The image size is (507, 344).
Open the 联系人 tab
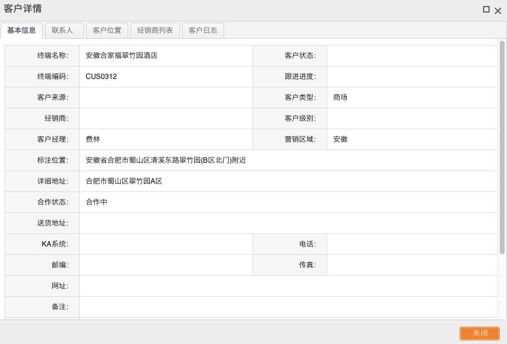pyautogui.click(x=62, y=31)
